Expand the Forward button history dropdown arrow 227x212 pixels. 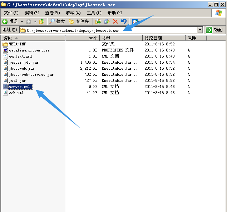tap(35, 22)
